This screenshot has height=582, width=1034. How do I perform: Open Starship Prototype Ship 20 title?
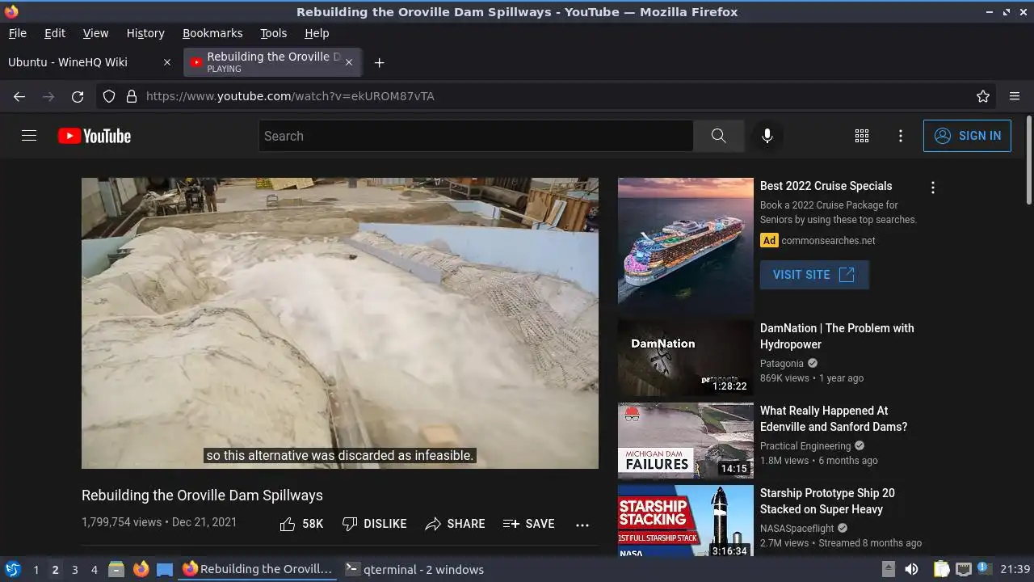pyautogui.click(x=827, y=501)
